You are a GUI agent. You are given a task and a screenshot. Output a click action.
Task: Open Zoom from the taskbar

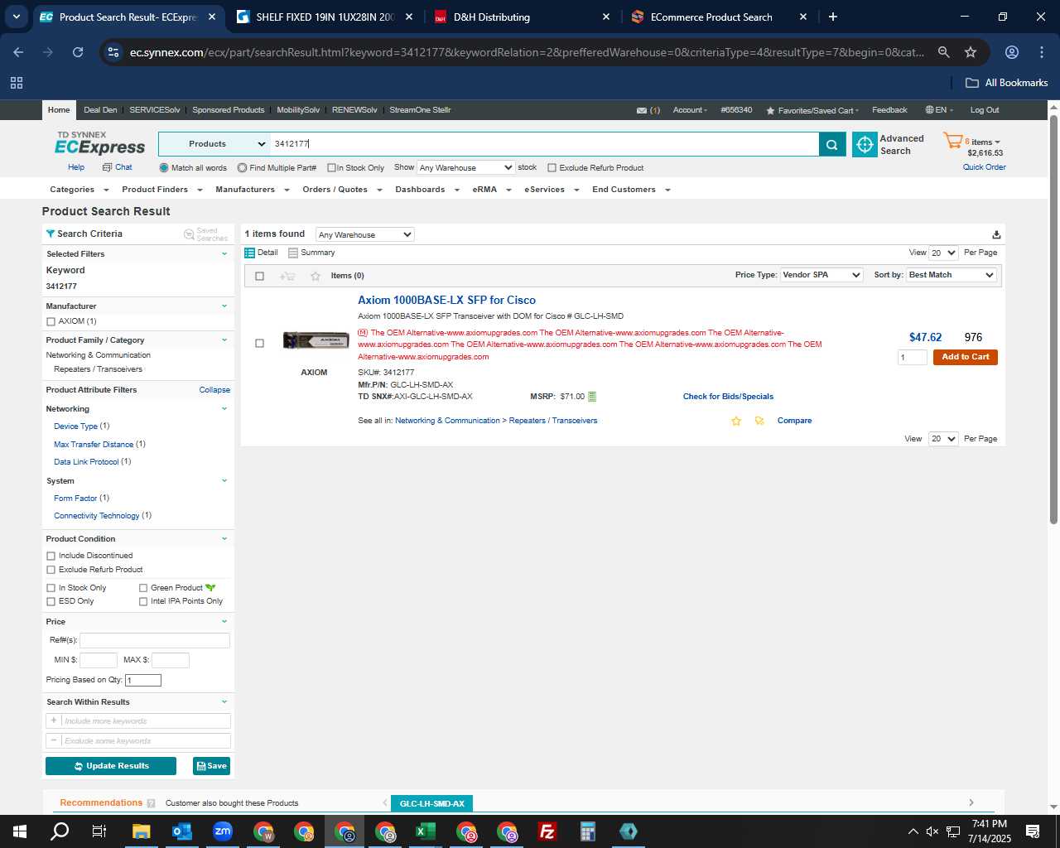(223, 831)
